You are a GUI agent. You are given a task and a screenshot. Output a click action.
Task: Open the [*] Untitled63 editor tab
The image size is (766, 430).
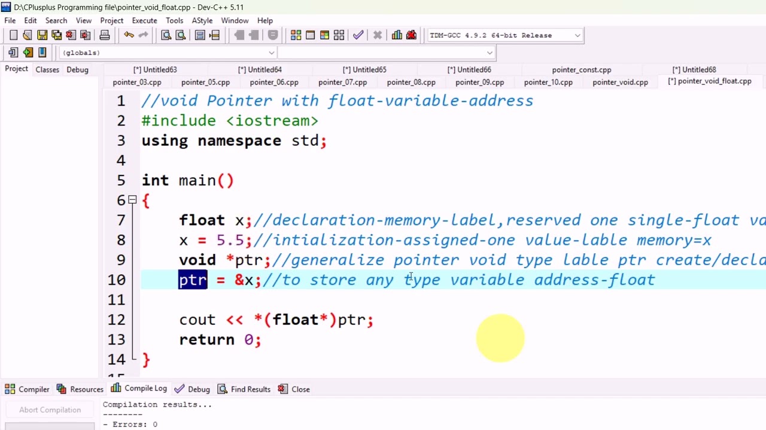pos(155,70)
